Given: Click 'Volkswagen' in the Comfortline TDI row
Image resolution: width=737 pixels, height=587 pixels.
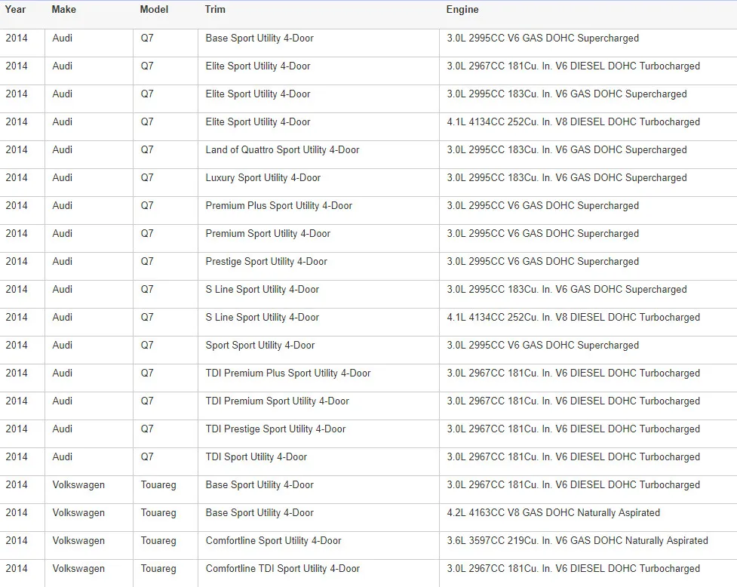Looking at the screenshot, I should [x=78, y=568].
